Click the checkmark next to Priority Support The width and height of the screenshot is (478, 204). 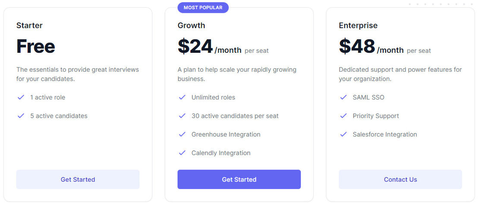[x=343, y=116]
